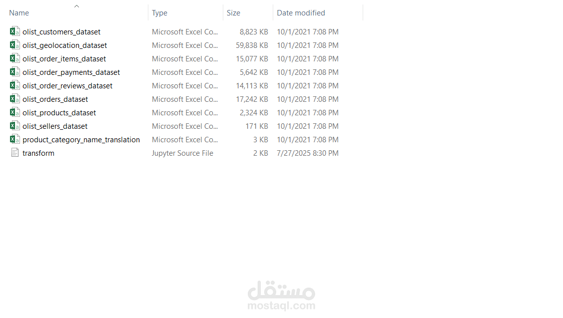Select the product_category_name_translation file name
Image resolution: width=563 pixels, height=318 pixels.
(x=81, y=140)
